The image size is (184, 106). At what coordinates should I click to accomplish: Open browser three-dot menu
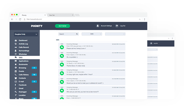coord(145,19)
